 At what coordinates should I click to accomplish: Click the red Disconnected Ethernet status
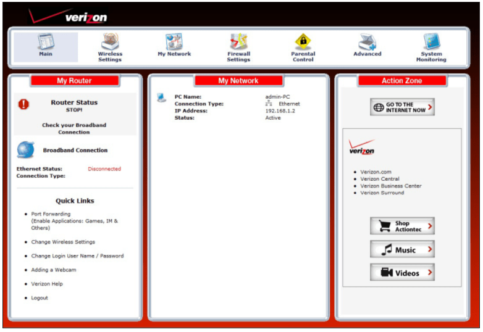(x=104, y=169)
